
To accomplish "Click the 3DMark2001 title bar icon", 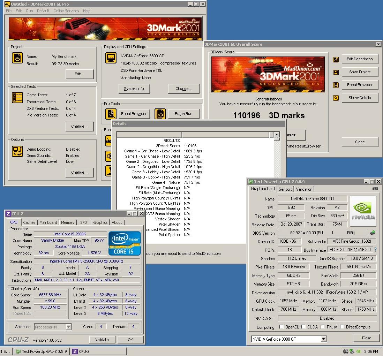I will (8, 4).
